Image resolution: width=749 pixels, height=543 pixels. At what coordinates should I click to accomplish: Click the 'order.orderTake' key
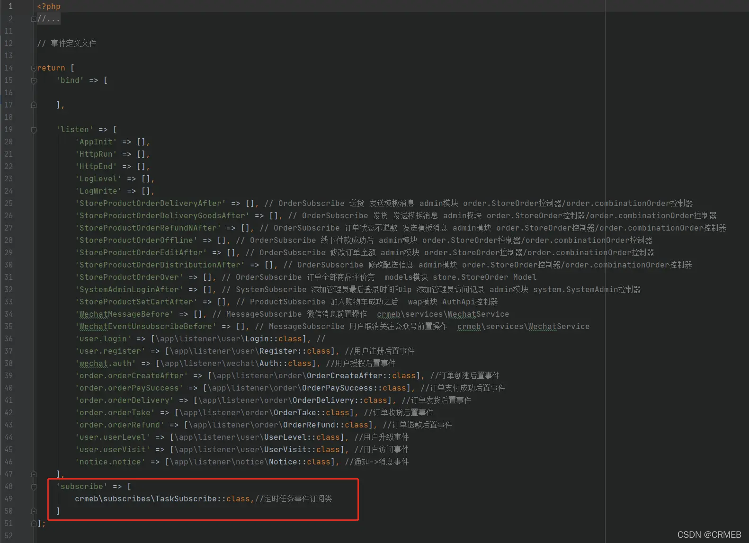(115, 413)
